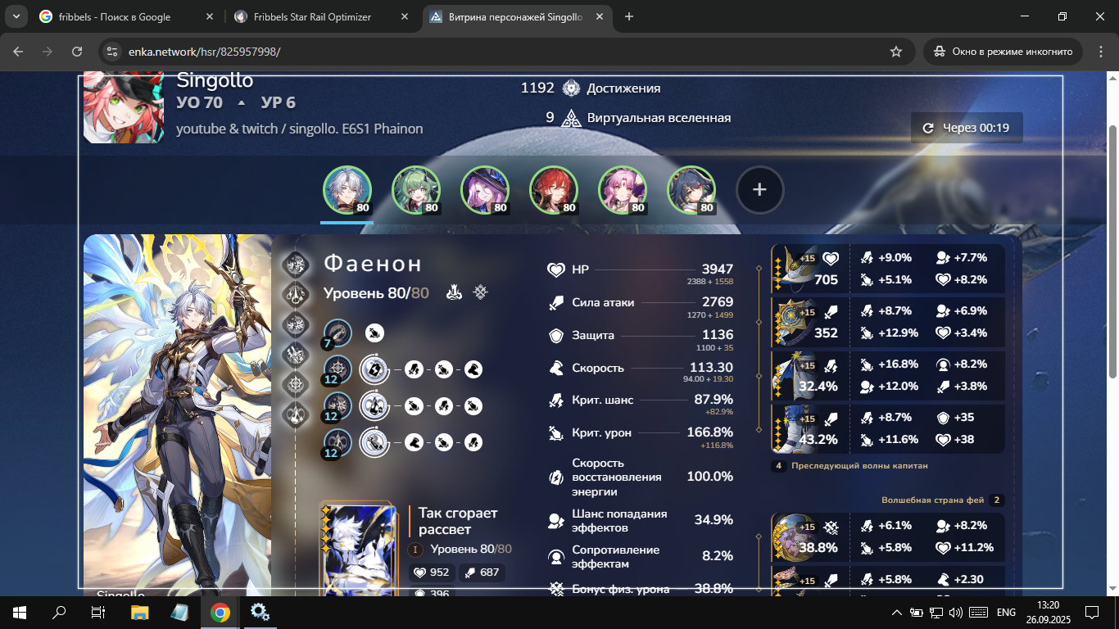Click the lightning-card major trace icon
The width and height of the screenshot is (1119, 629).
click(374, 369)
